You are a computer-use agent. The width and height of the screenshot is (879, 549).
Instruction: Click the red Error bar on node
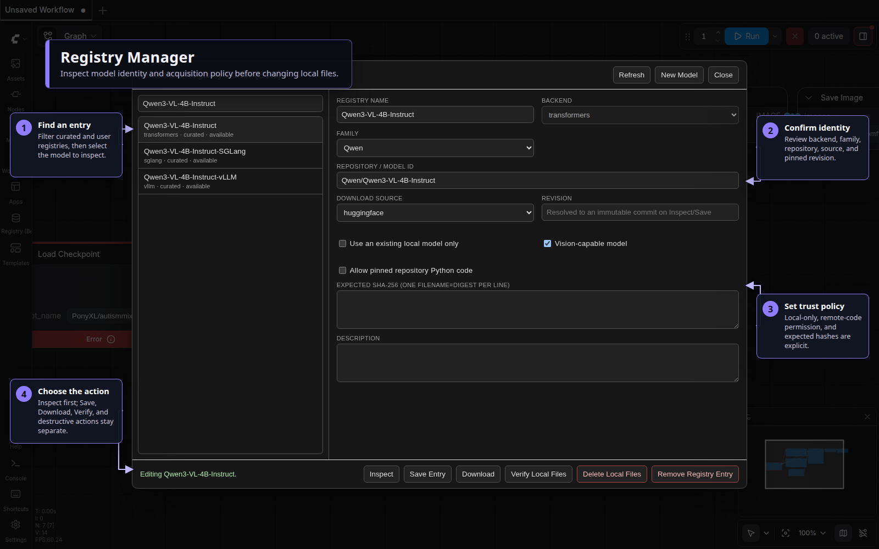tap(82, 339)
